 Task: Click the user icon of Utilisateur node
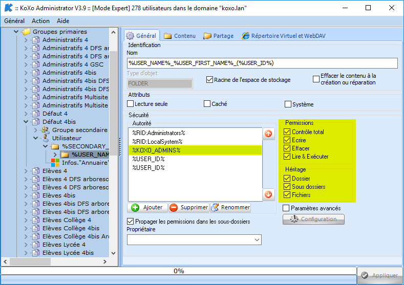(46, 138)
